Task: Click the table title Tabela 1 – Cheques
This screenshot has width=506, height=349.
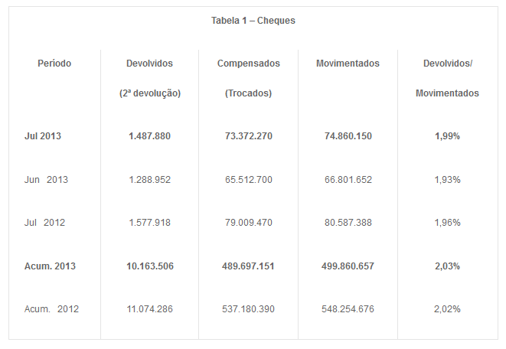Action: click(x=253, y=21)
